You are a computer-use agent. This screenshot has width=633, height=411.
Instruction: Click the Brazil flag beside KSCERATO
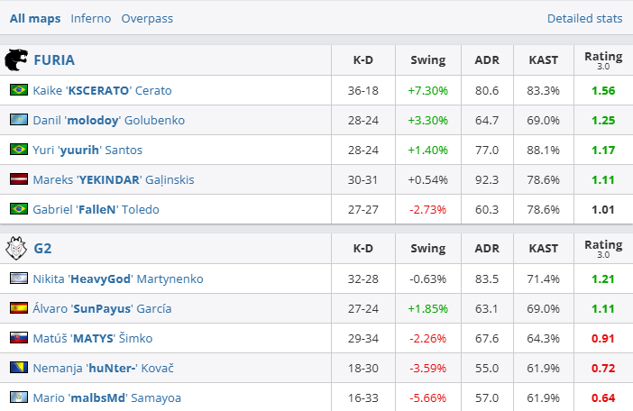pos(18,90)
